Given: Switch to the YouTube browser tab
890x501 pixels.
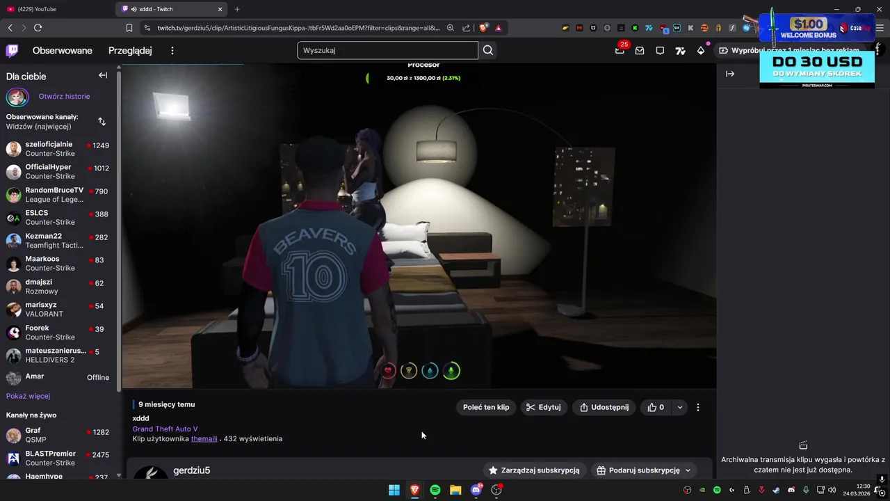Looking at the screenshot, I should (x=56, y=9).
